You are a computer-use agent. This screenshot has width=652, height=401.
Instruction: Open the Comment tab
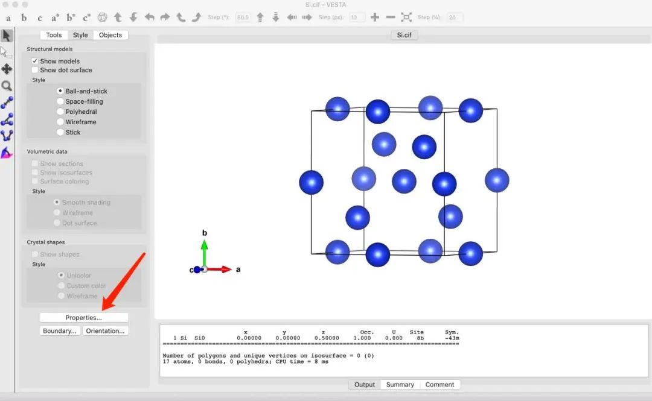coord(439,385)
